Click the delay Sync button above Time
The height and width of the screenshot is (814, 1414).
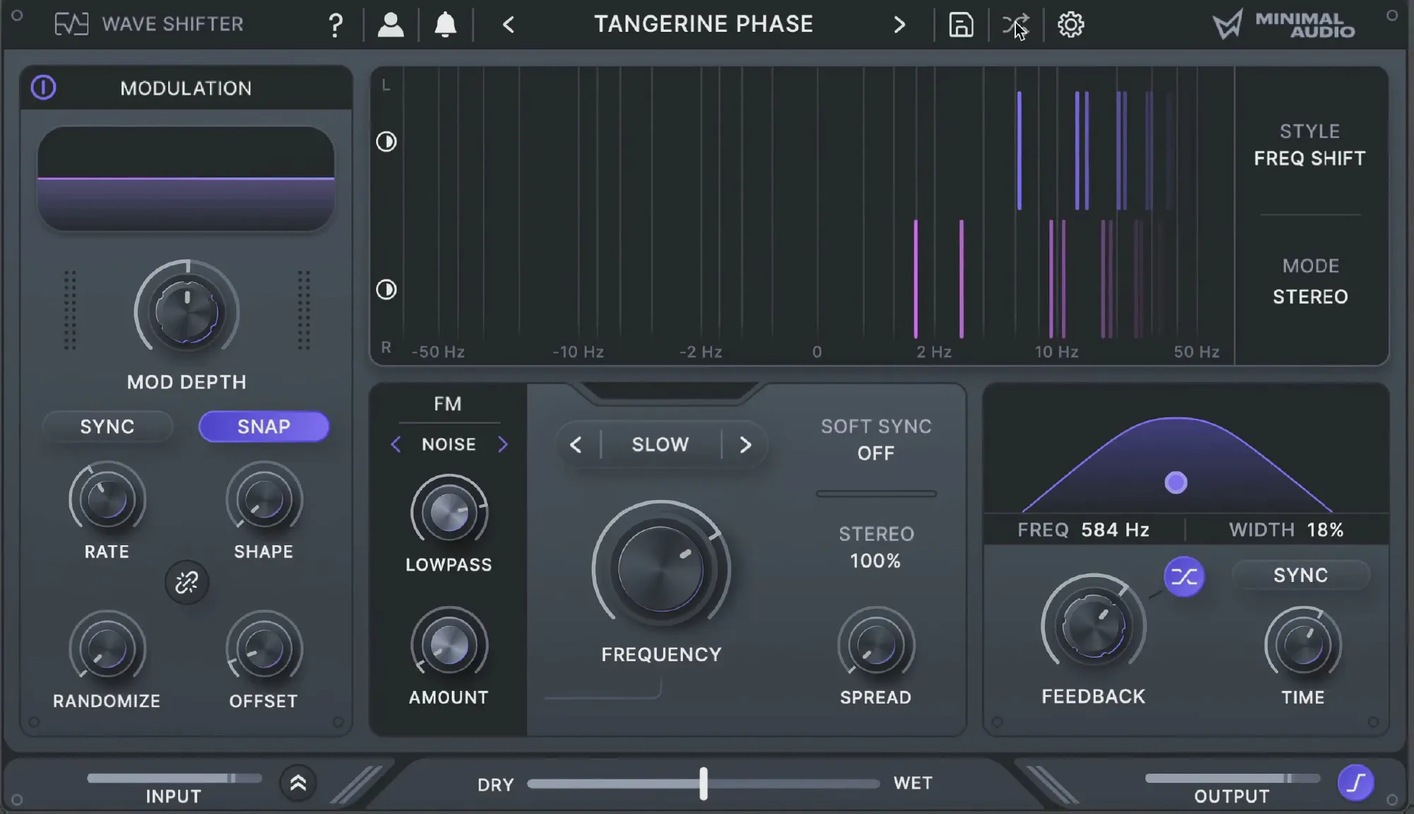click(1300, 575)
